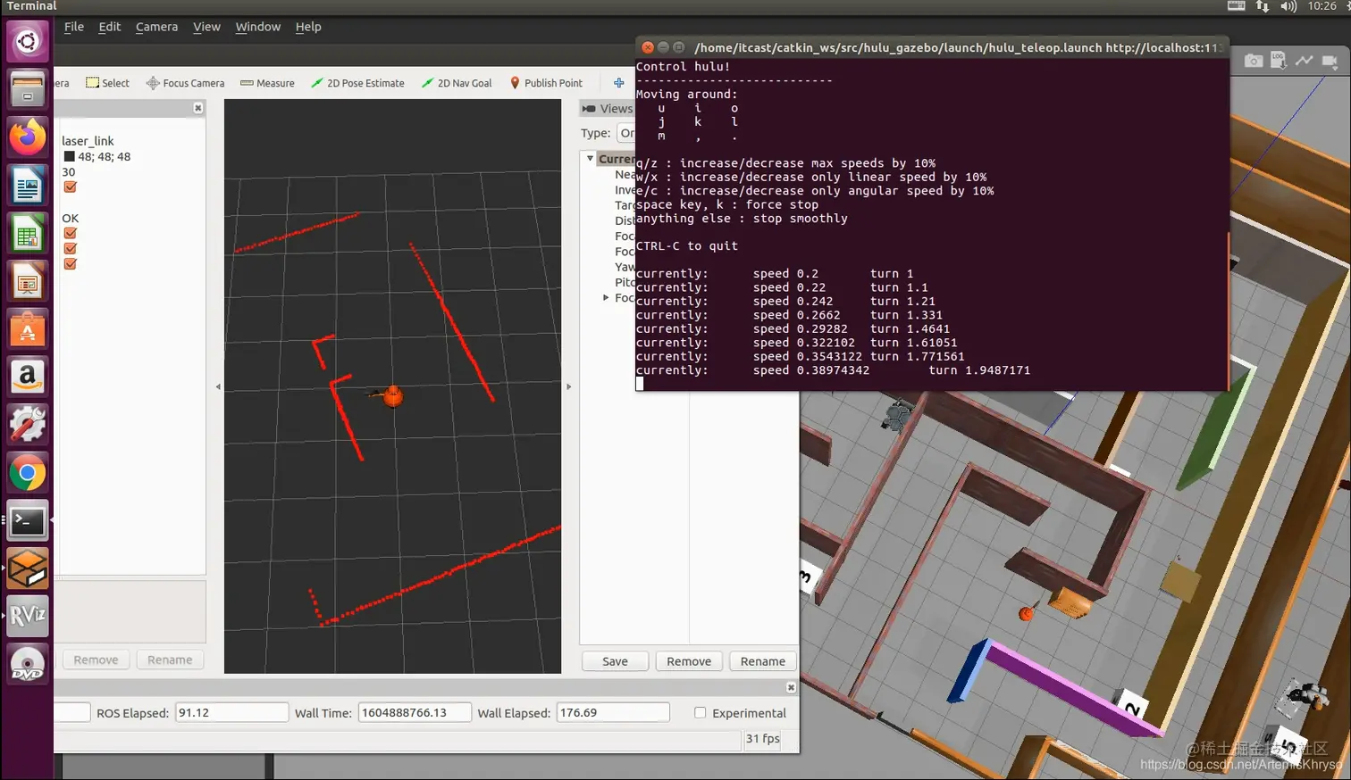
Task: Open Gazebo plot line-graph icon
Action: (x=1305, y=61)
